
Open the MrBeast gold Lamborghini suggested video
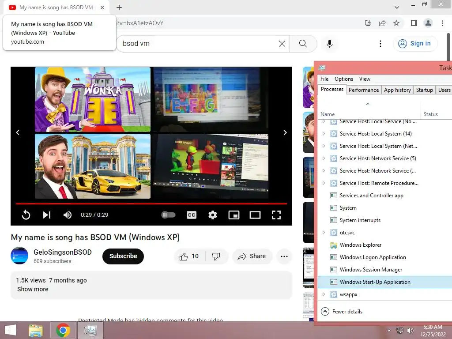93,166
